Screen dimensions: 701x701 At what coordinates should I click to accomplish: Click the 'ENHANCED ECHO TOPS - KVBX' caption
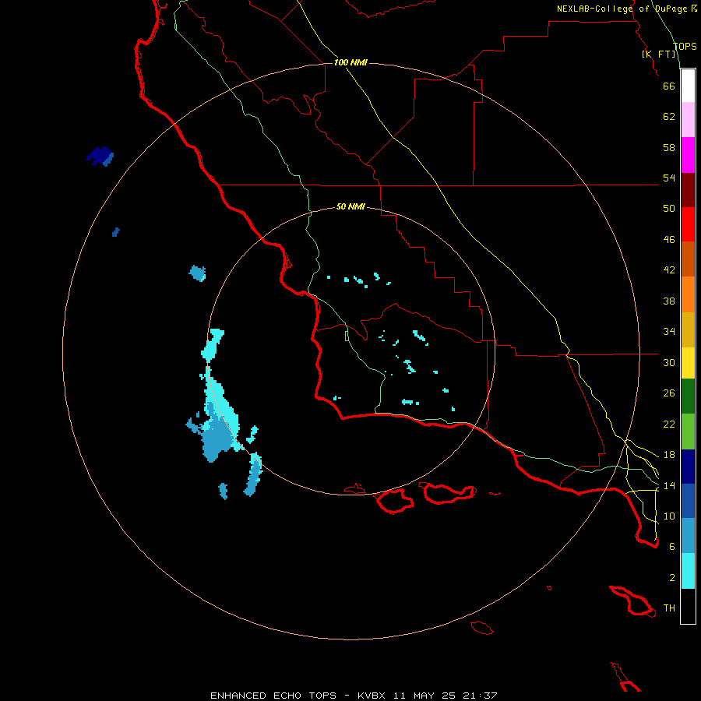(298, 696)
